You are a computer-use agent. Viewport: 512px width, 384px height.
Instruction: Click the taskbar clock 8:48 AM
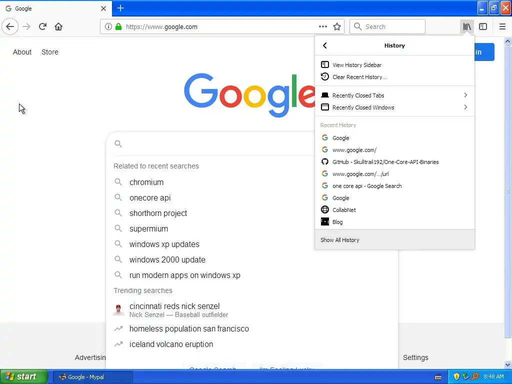pyautogui.click(x=493, y=377)
